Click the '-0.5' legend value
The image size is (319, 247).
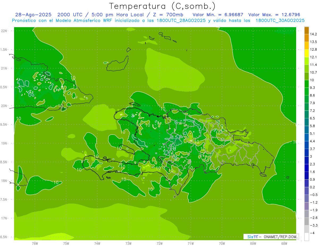[x=314, y=195]
